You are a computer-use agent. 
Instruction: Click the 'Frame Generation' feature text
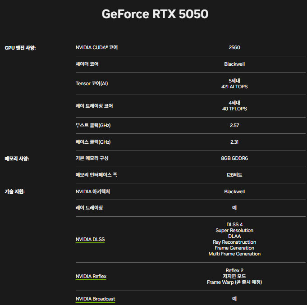pyautogui.click(x=234, y=248)
